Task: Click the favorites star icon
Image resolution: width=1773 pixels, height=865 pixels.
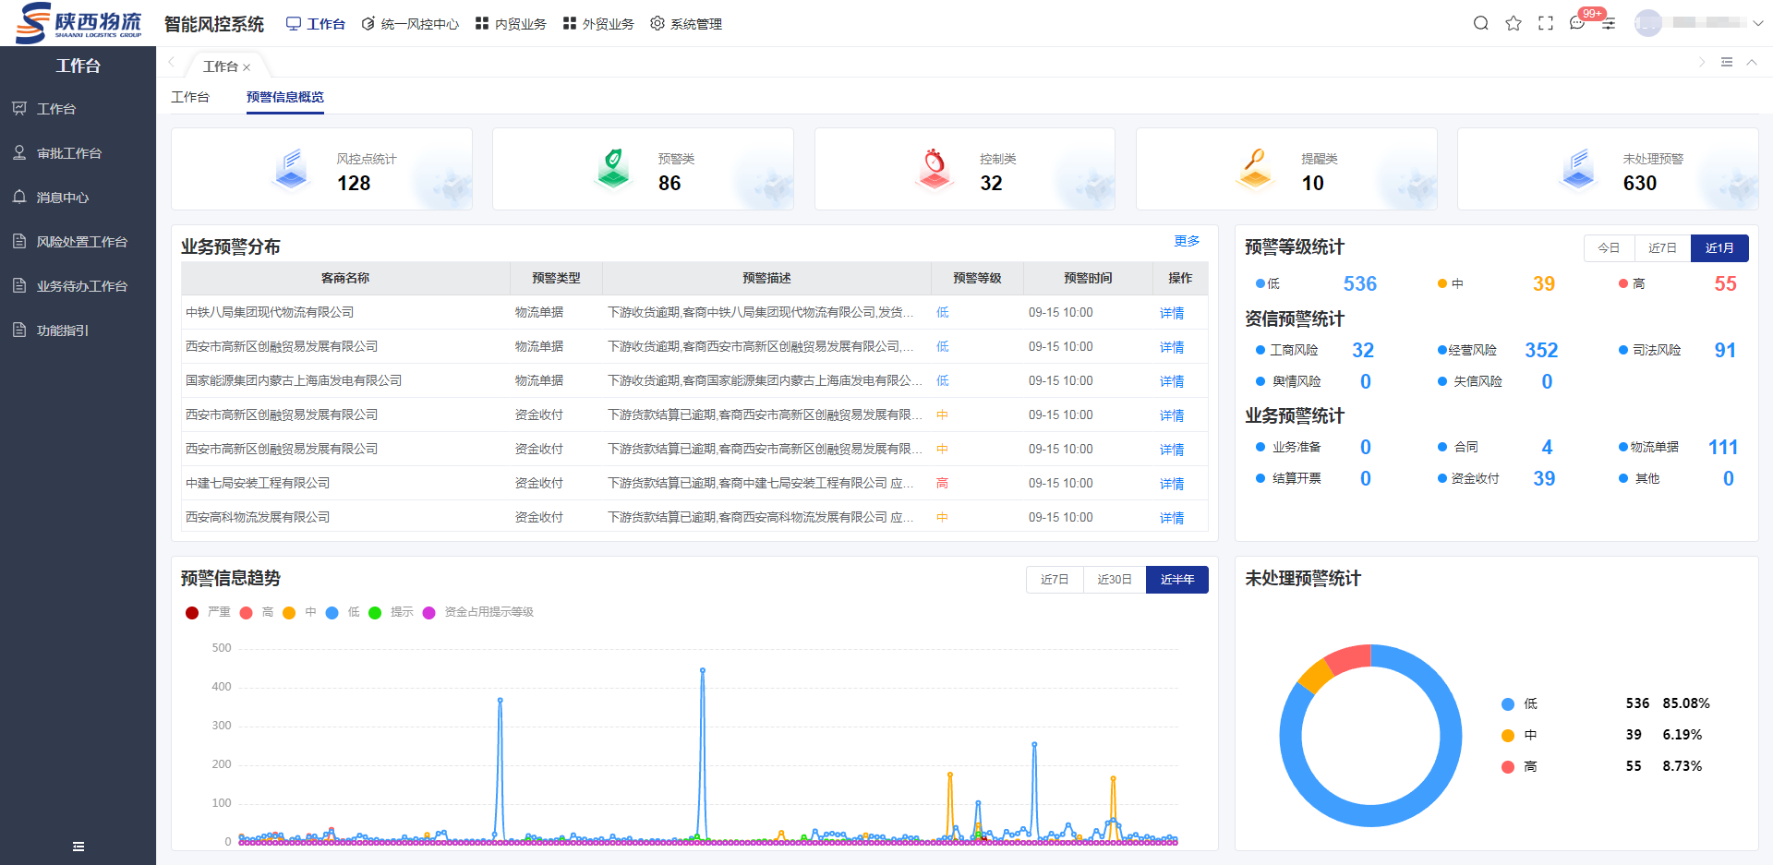Action: 1514,23
